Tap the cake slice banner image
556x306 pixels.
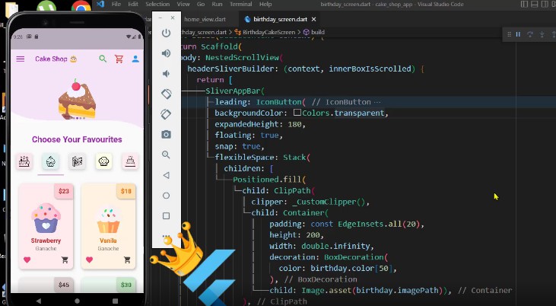tap(77, 99)
